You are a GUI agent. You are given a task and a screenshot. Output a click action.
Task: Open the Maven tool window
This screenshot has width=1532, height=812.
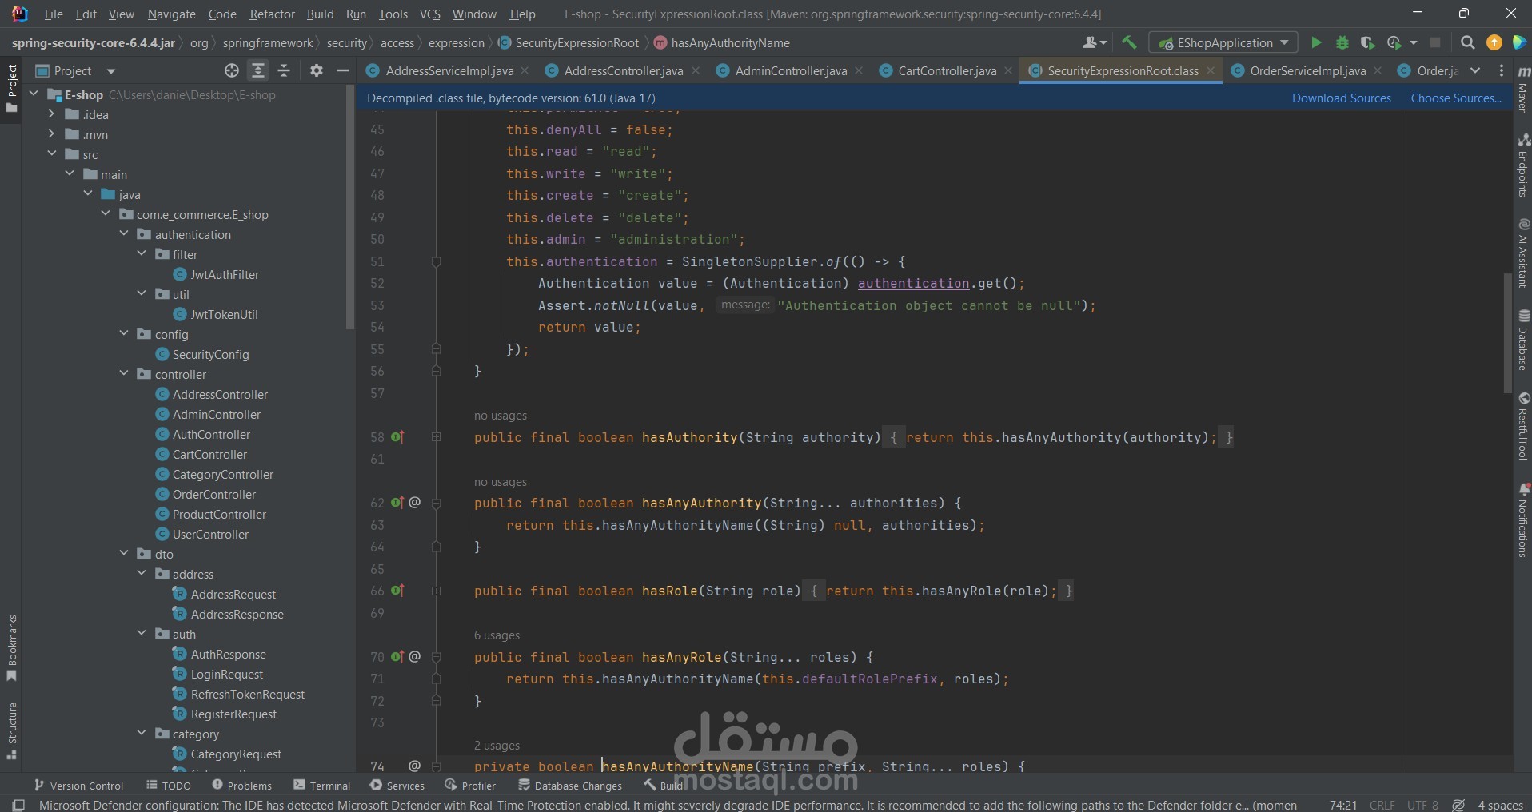(1523, 90)
